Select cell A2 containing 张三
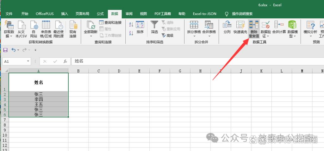 (38, 94)
